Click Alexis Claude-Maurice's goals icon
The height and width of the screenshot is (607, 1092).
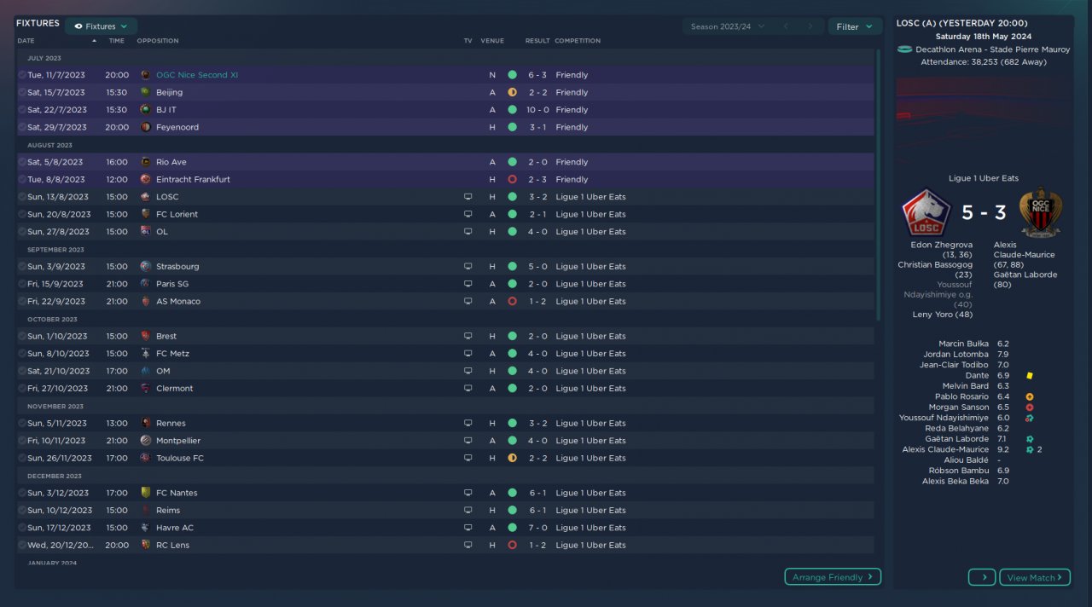click(1030, 449)
